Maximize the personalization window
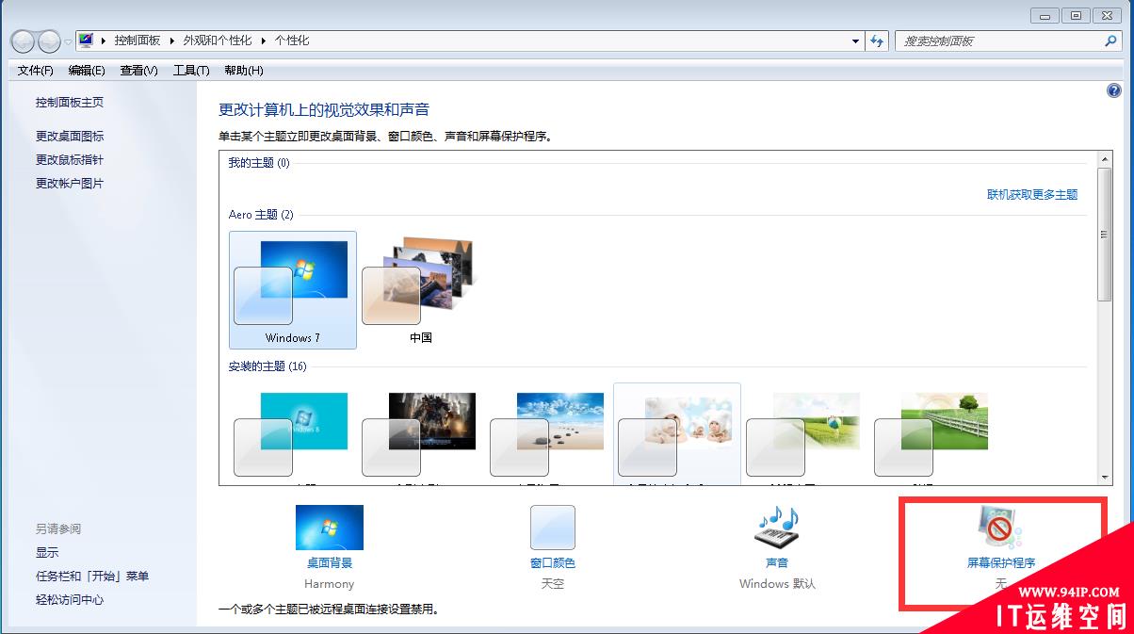This screenshot has height=634, width=1134. 1075,15
